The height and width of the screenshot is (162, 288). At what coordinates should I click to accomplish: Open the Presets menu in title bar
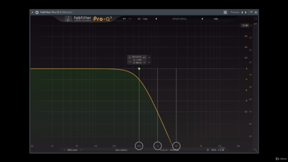click(x=235, y=12)
